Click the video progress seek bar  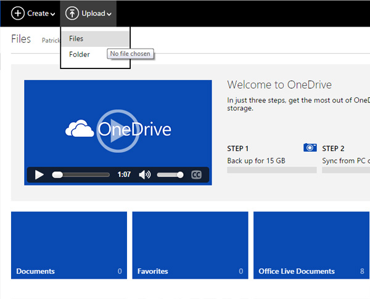[x=81, y=175]
